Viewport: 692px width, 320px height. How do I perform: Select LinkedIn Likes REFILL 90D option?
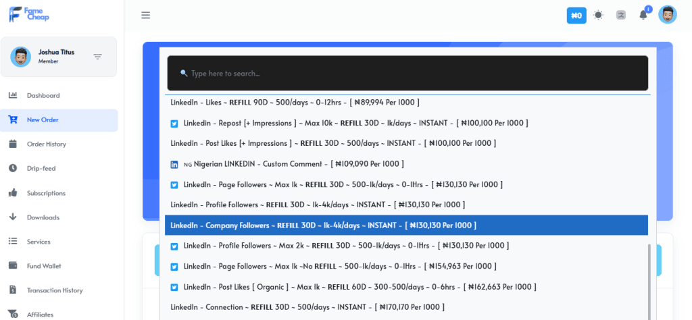406,102
